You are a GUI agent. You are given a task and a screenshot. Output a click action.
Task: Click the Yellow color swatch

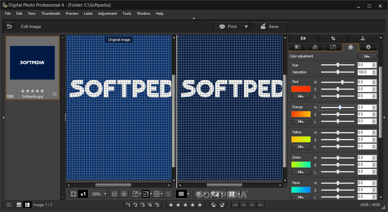(x=301, y=139)
